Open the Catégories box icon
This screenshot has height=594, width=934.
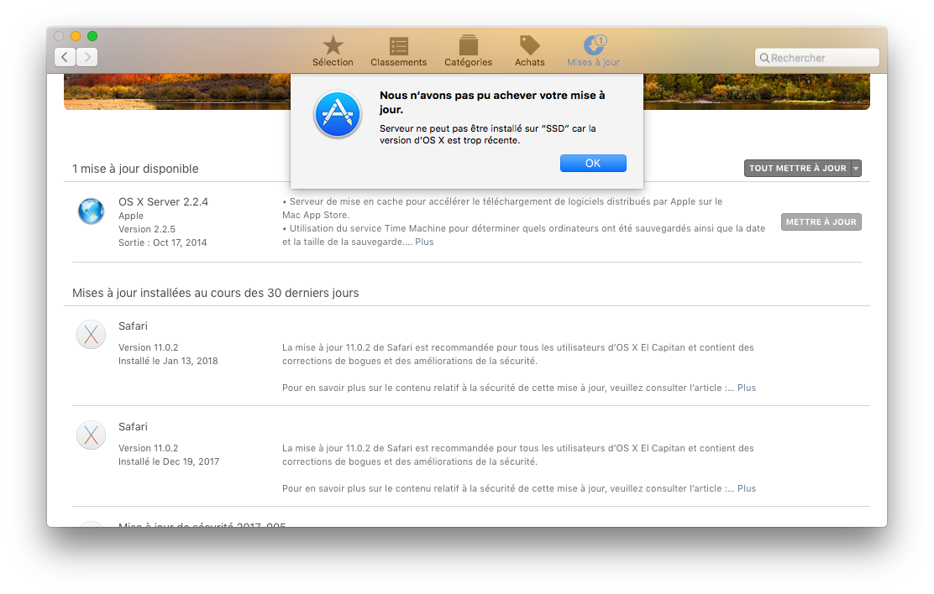coord(468,45)
